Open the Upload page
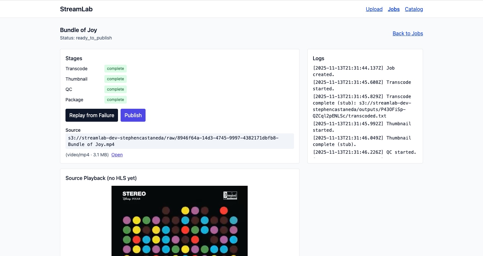483x256 pixels. click(x=374, y=9)
